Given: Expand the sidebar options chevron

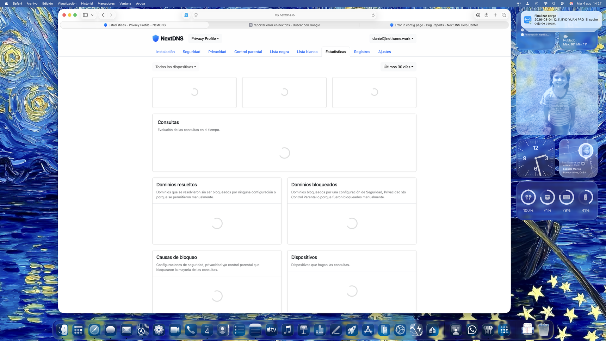Looking at the screenshot, I should click(92, 15).
